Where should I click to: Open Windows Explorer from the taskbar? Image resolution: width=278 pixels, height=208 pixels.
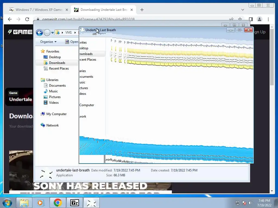tap(24, 203)
